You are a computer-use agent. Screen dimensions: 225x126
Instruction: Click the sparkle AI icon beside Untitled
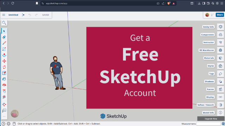(23, 15)
